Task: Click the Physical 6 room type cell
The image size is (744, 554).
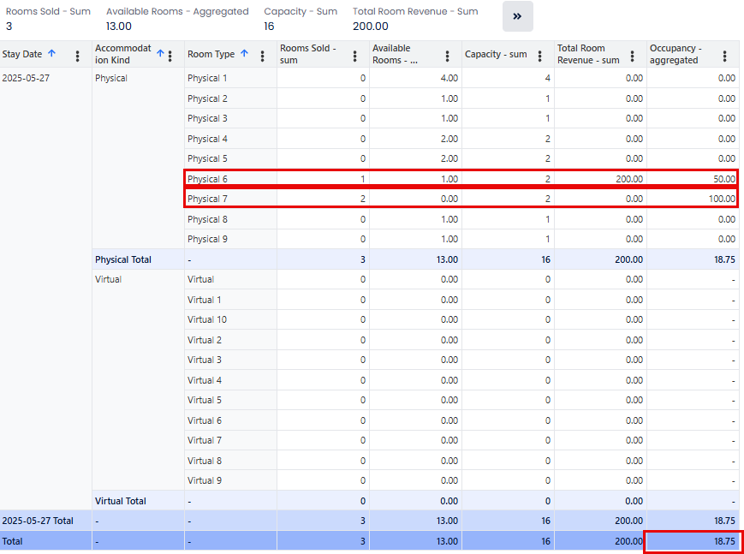Action: (208, 179)
